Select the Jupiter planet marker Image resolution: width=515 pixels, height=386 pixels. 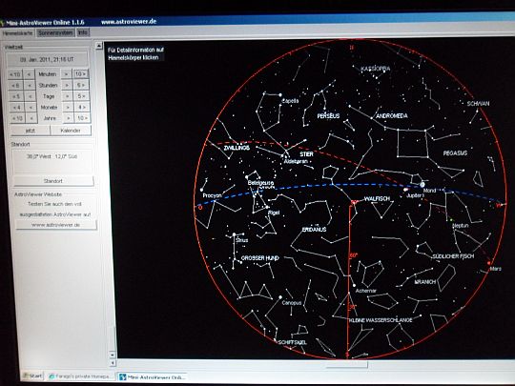click(406, 190)
